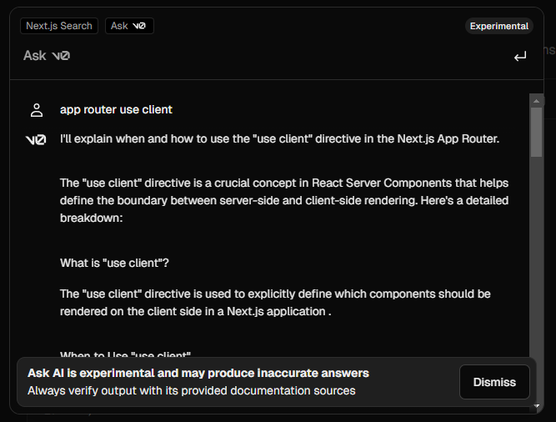Dismiss the experimental AI warning
This screenshot has height=422, width=556.
[494, 382]
